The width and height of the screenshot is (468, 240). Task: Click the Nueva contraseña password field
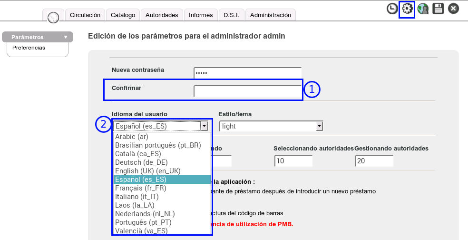coord(247,73)
